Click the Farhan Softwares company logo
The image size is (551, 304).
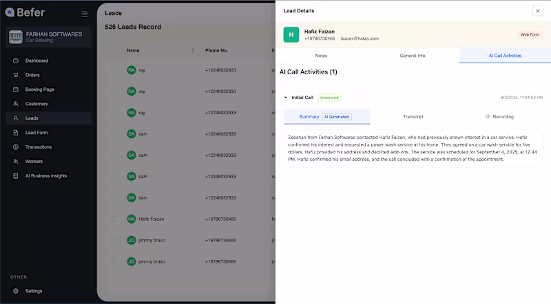(15, 37)
